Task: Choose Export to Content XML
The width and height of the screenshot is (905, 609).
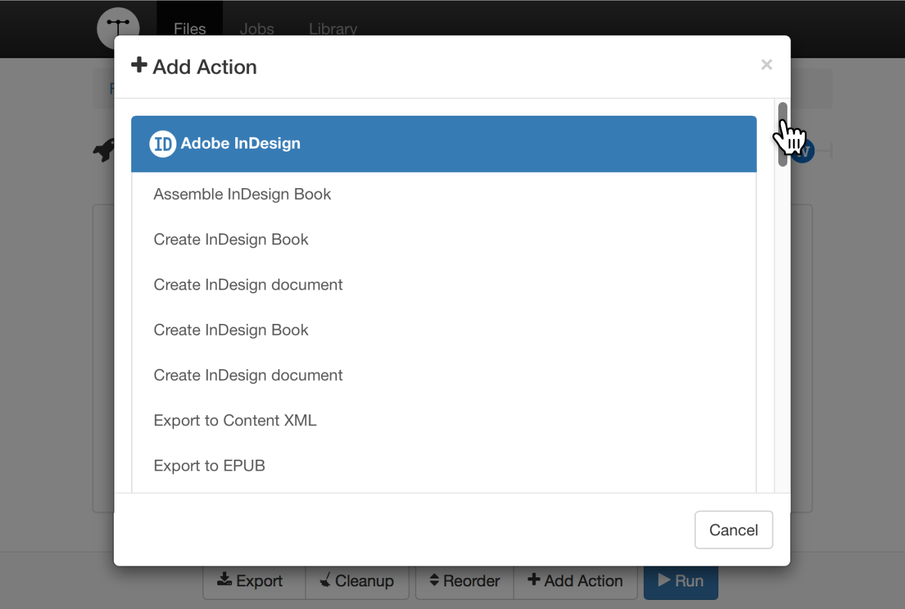Action: 235,421
